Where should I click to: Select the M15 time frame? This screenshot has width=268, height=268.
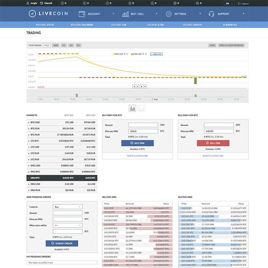[47, 45]
